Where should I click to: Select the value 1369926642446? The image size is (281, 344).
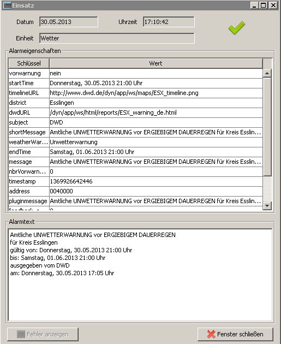click(156, 181)
